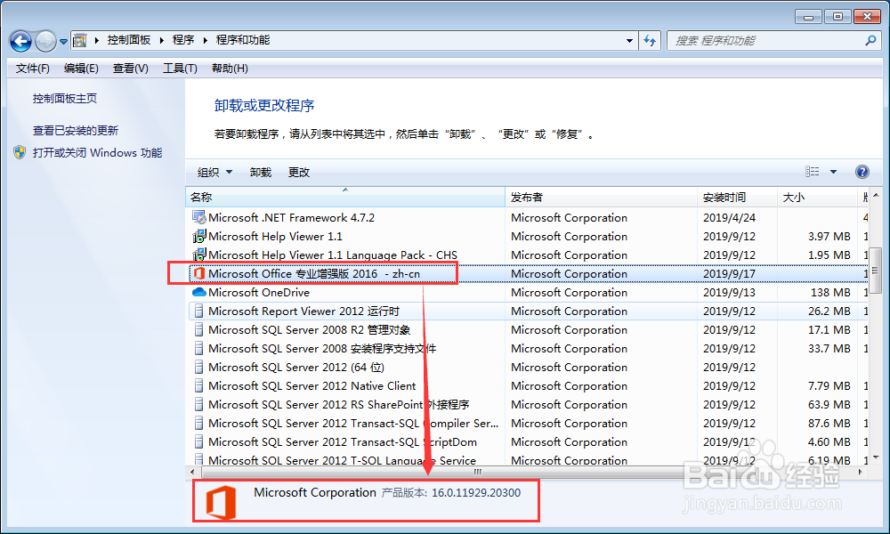The width and height of the screenshot is (890, 534).
Task: Open the address bar history dropdown
Action: (629, 41)
